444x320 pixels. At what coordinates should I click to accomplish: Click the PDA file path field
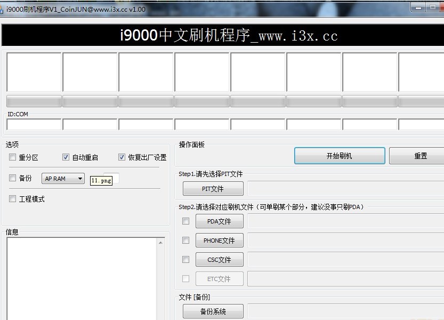coord(346,221)
